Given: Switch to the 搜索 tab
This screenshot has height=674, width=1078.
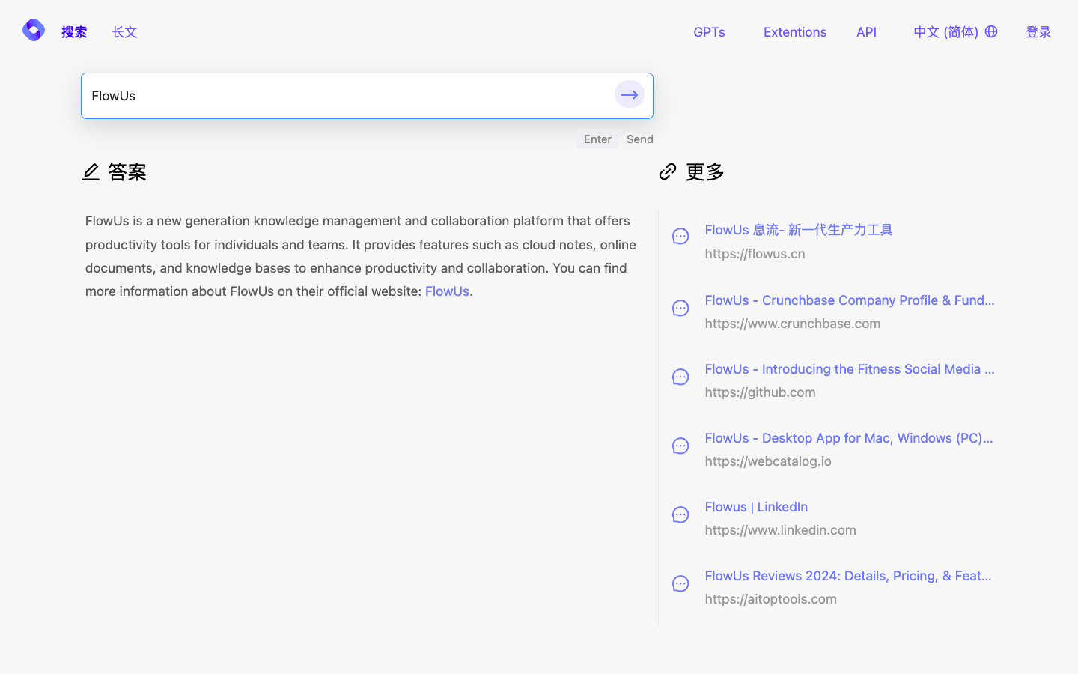Looking at the screenshot, I should pos(73,31).
